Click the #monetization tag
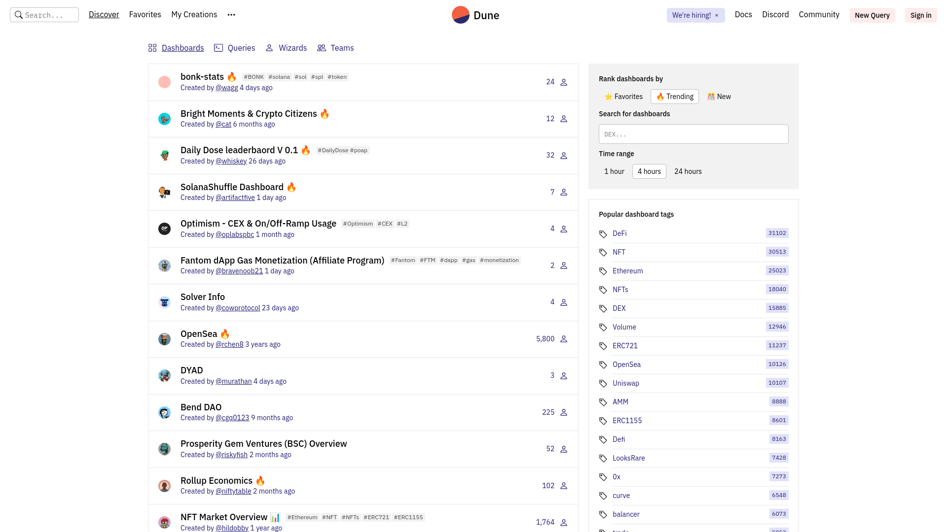The image size is (947, 532). pyautogui.click(x=499, y=260)
